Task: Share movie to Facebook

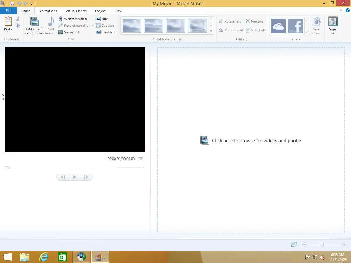Action: click(296, 26)
